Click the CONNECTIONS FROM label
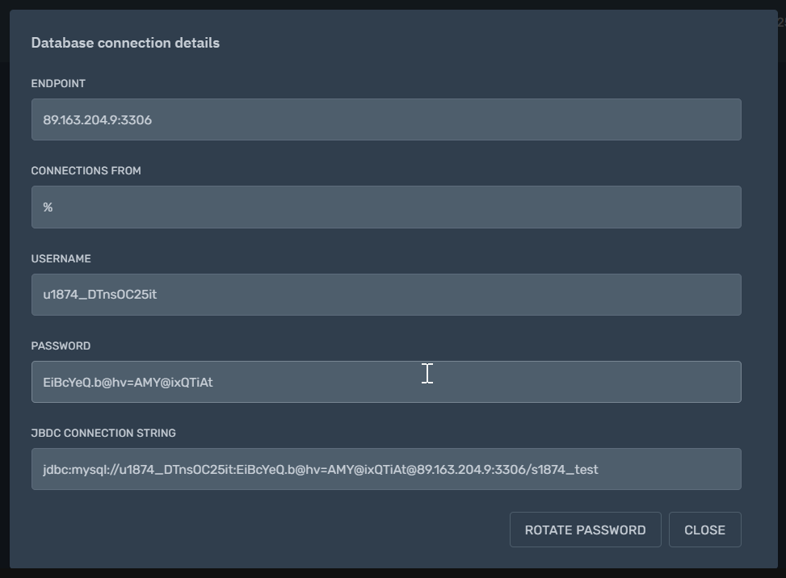Screen dimensions: 786x578 pos(86,171)
